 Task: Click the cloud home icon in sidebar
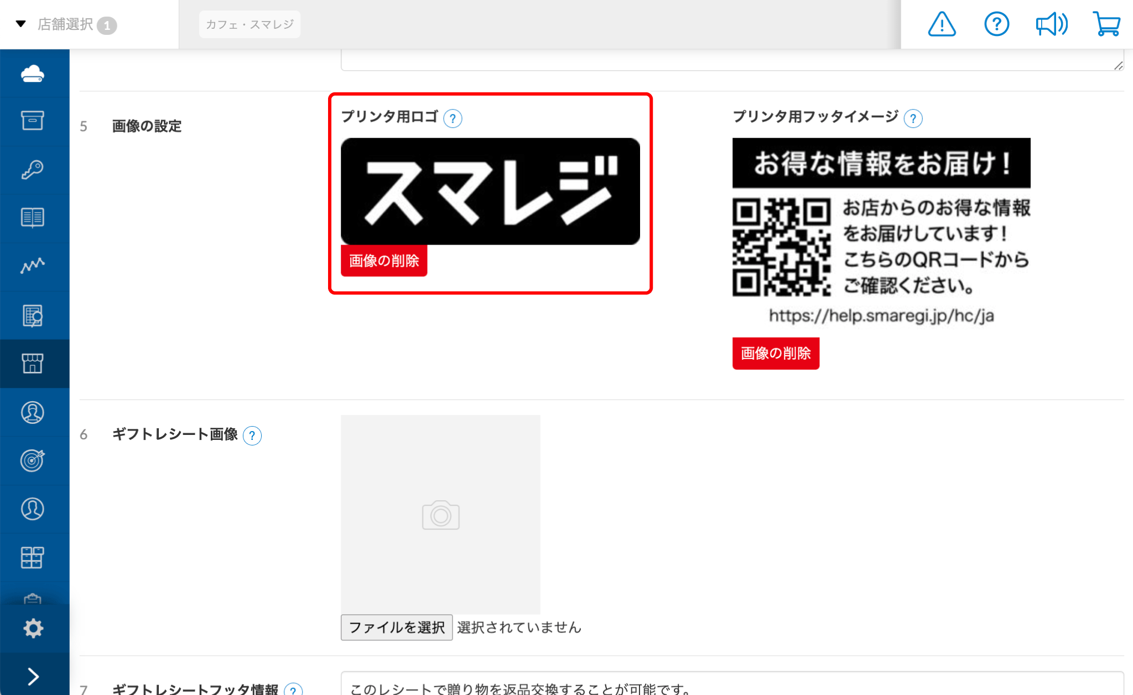point(33,74)
